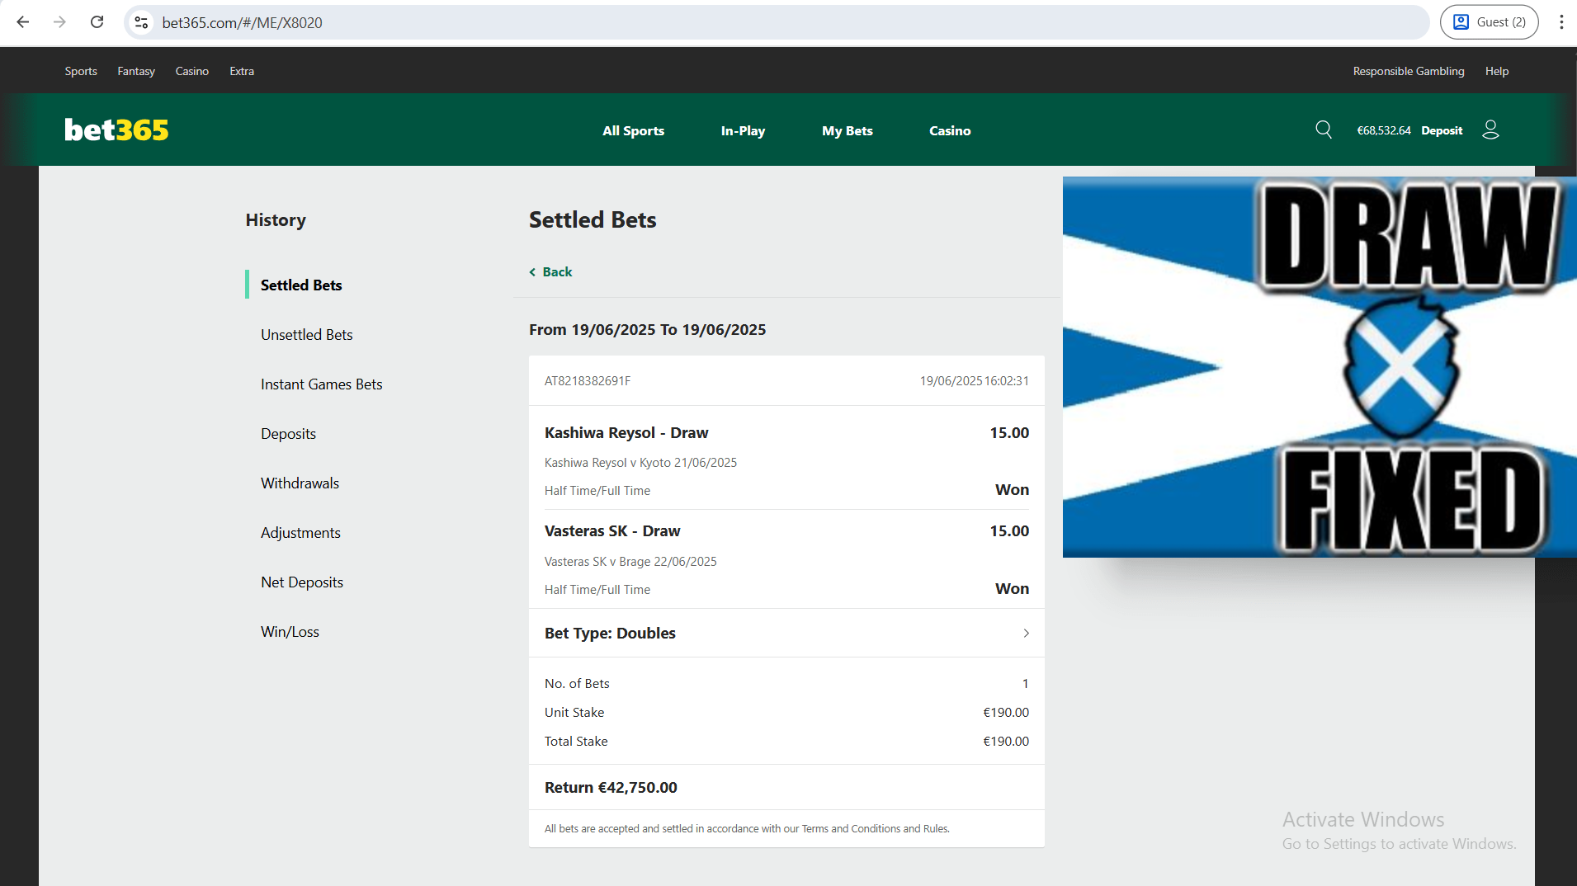
Task: Open Adjustments history
Action: (300, 532)
